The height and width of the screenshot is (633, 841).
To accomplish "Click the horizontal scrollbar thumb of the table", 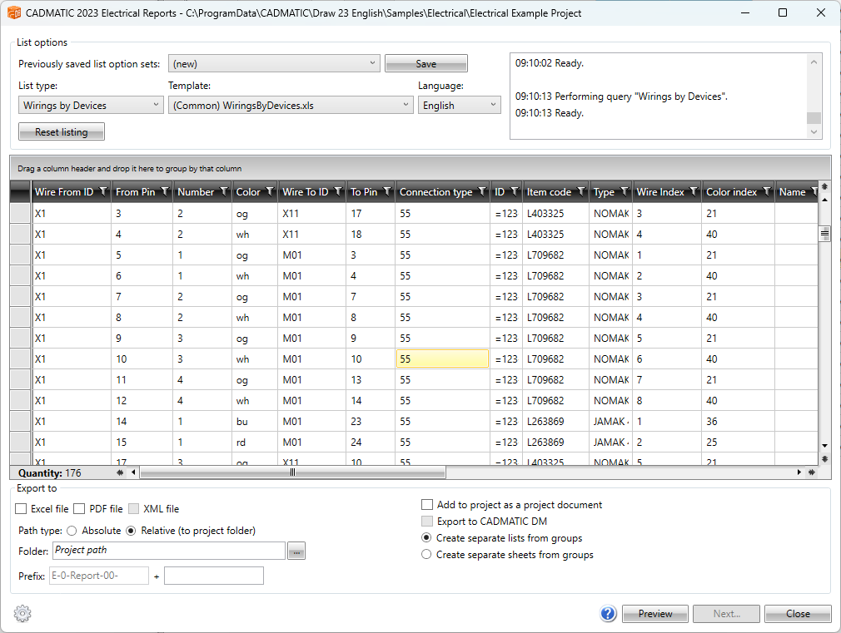I will coord(292,472).
